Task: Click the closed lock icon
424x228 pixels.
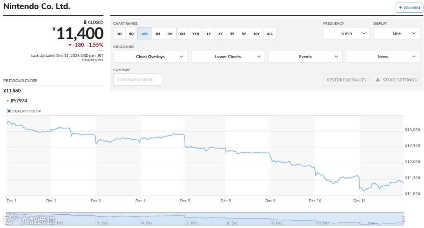Action: click(85, 22)
